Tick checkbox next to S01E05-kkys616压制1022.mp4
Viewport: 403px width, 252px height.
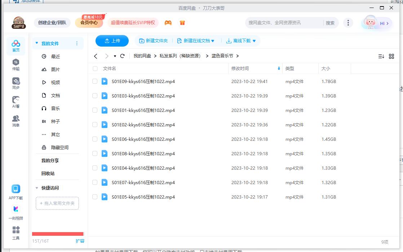click(x=95, y=197)
